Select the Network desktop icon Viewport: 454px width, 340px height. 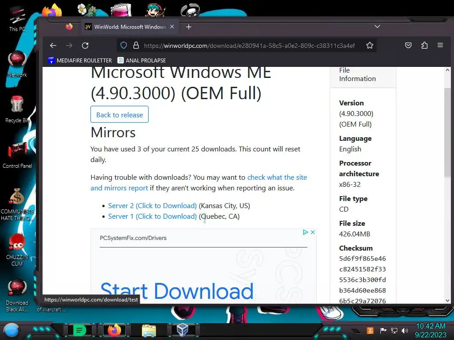tap(17, 64)
